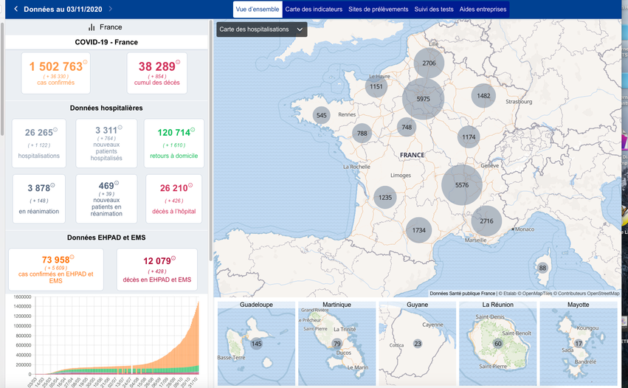Click the Données hospitalières heading
This screenshot has height=388, width=628.
point(106,108)
